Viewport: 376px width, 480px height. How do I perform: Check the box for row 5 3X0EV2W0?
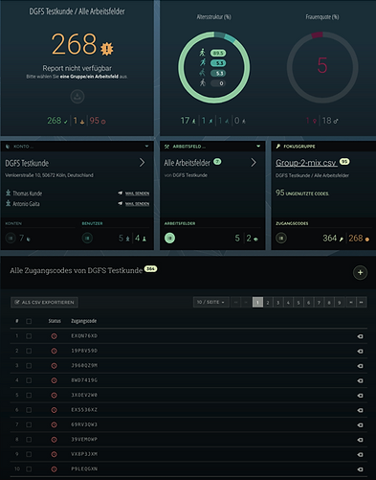(29, 395)
